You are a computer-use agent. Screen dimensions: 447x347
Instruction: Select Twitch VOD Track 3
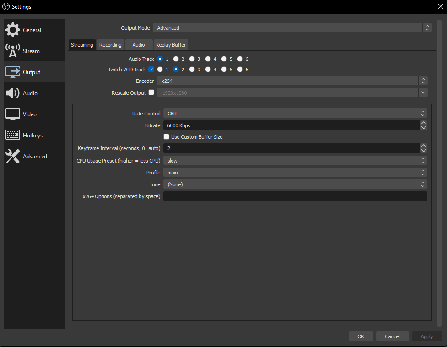pos(192,69)
